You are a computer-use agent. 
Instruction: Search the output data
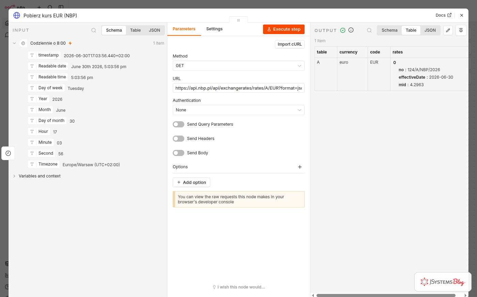pyautogui.click(x=369, y=30)
